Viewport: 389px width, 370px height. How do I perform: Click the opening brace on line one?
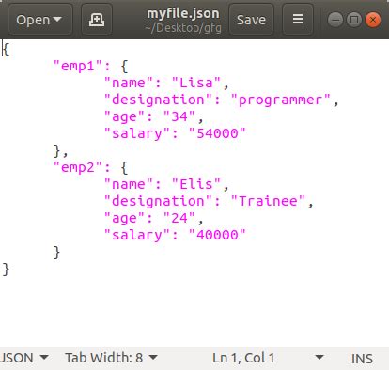pos(7,50)
